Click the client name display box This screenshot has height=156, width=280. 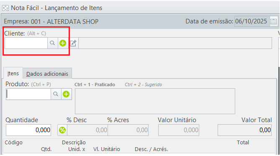pyautogui.click(x=175, y=43)
